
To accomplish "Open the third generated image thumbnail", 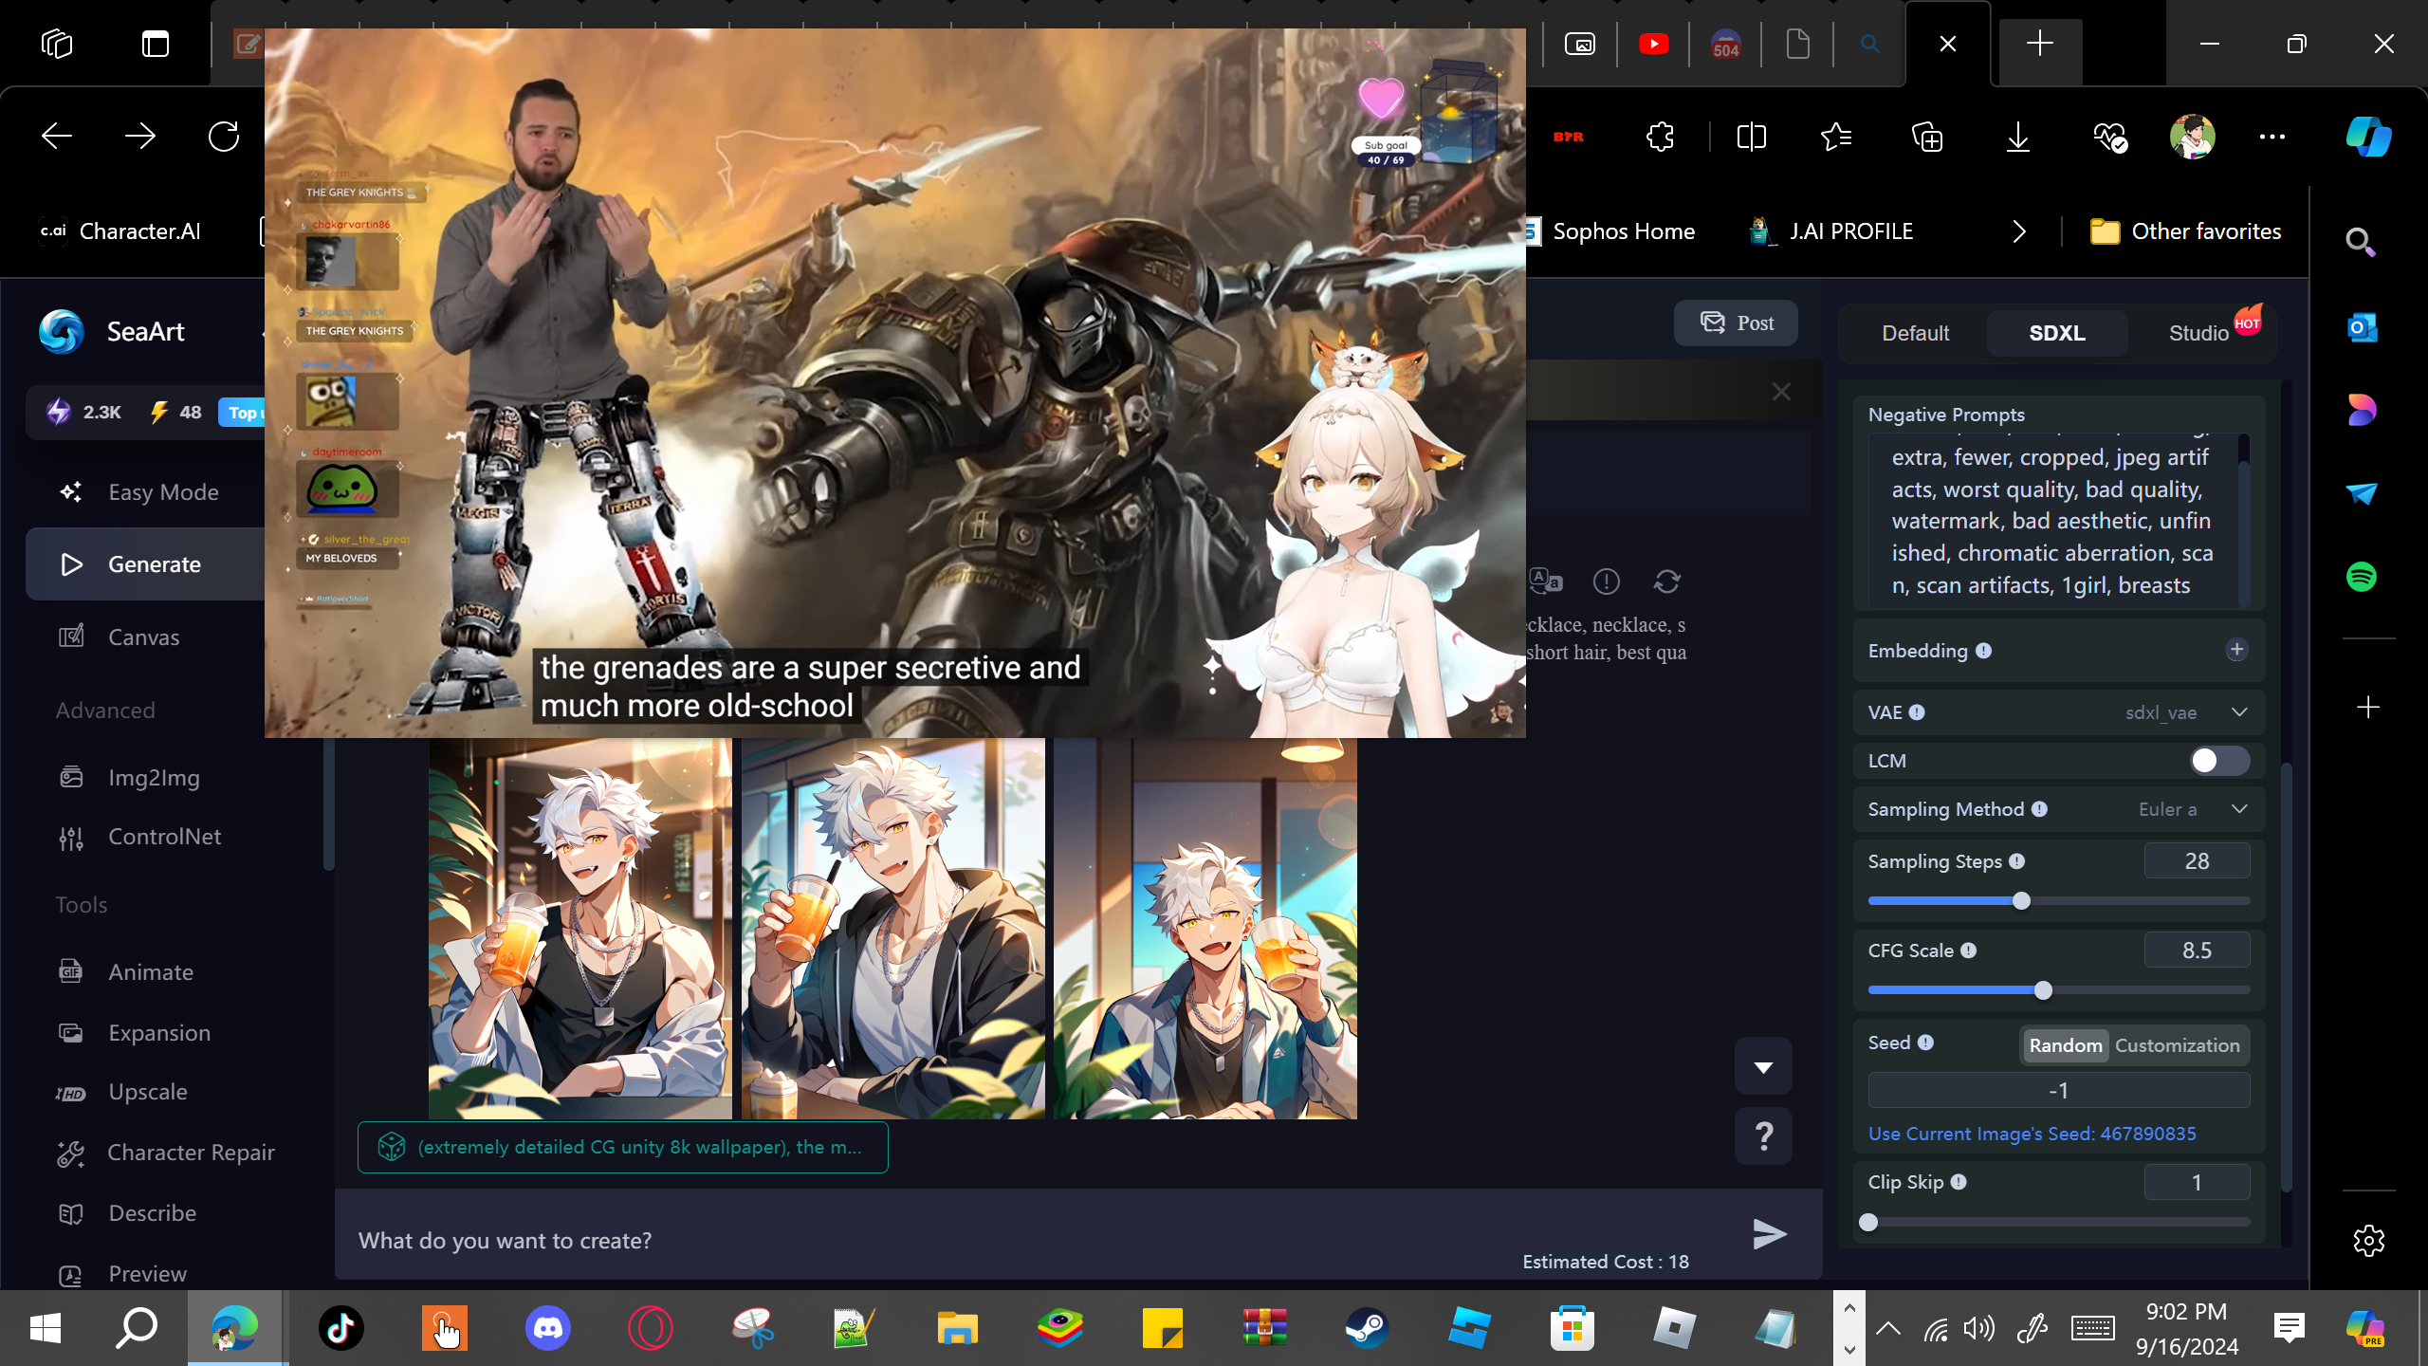I will click(x=1205, y=929).
